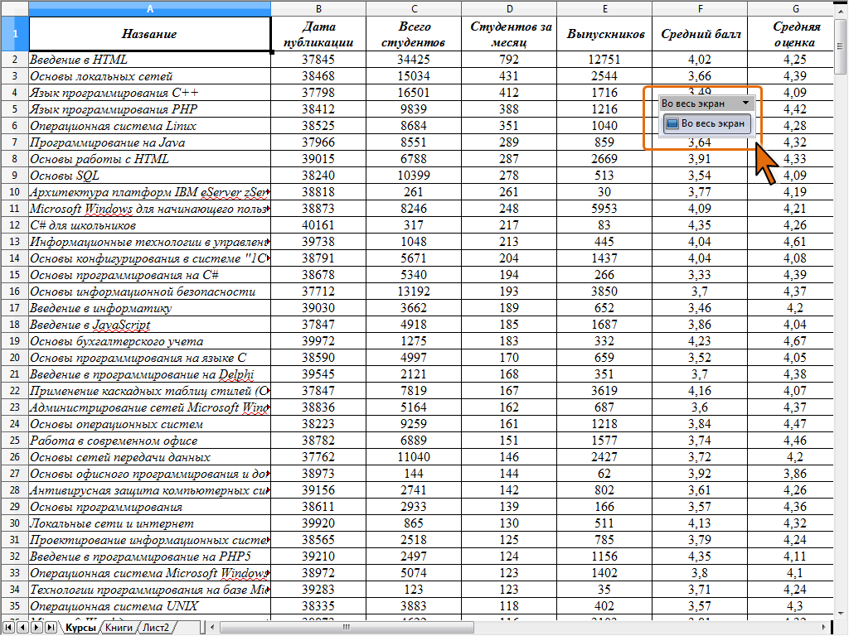Click the 'Во весь экран' full screen button

coord(706,123)
